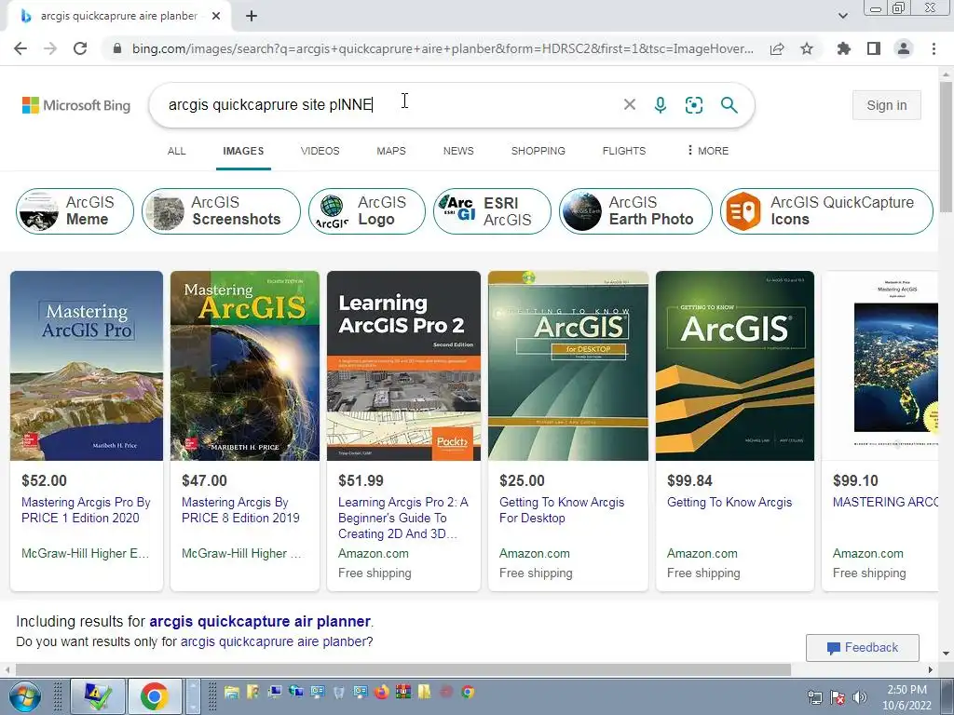Open the taskbar clock showing 2:50 PM
954x715 pixels.
coord(906,697)
